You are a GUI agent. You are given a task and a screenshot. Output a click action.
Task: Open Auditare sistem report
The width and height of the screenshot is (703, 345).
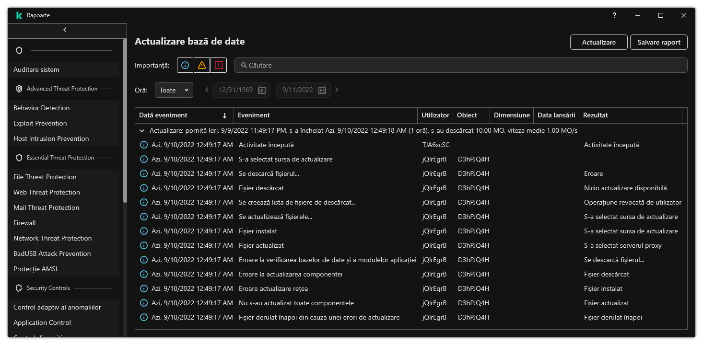[x=36, y=69]
